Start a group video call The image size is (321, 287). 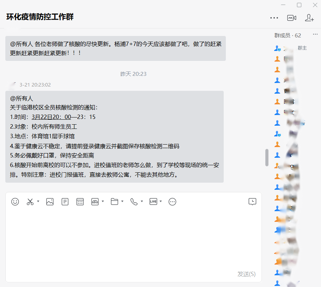click(x=292, y=18)
